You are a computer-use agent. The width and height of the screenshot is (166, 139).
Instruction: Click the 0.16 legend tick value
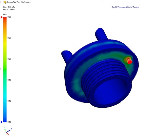pyautogui.click(x=9, y=80)
